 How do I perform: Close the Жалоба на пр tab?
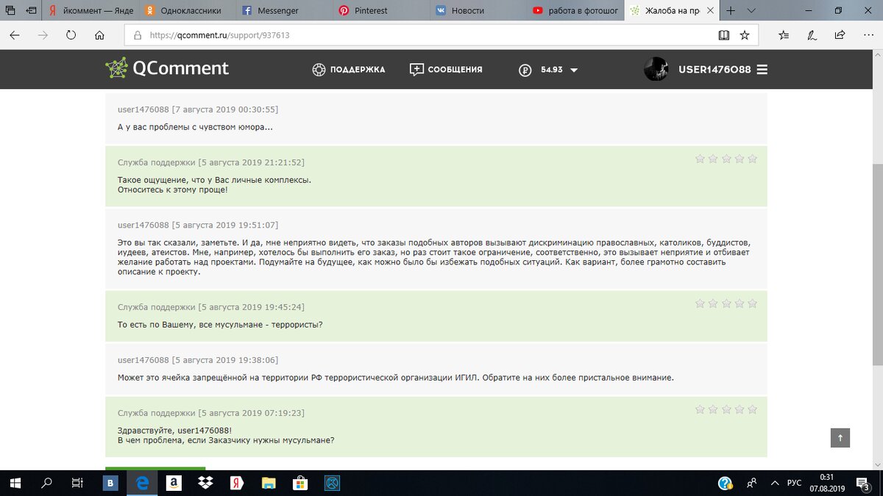[x=710, y=11]
